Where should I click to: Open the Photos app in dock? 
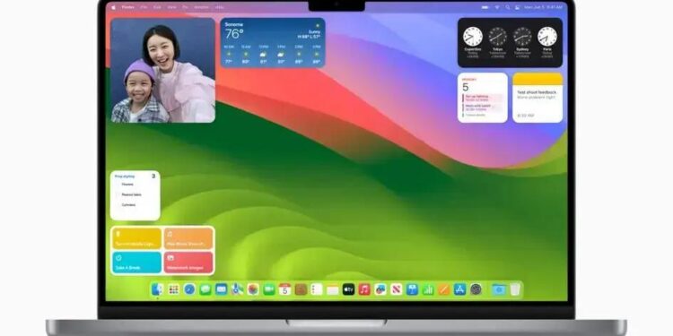(x=253, y=289)
